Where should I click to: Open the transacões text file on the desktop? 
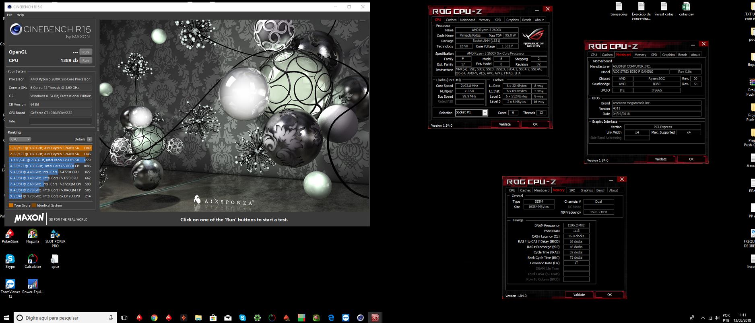(x=619, y=9)
